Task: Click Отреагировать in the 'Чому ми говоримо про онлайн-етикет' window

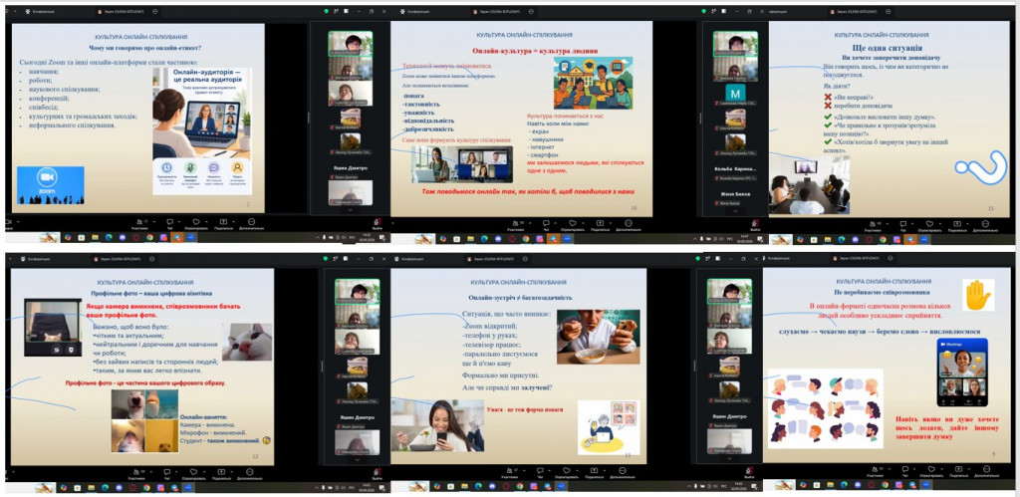Action: (x=196, y=225)
